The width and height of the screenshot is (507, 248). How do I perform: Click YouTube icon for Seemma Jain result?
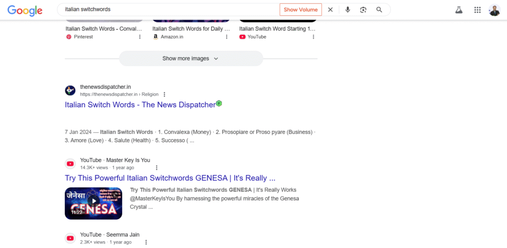pyautogui.click(x=70, y=238)
